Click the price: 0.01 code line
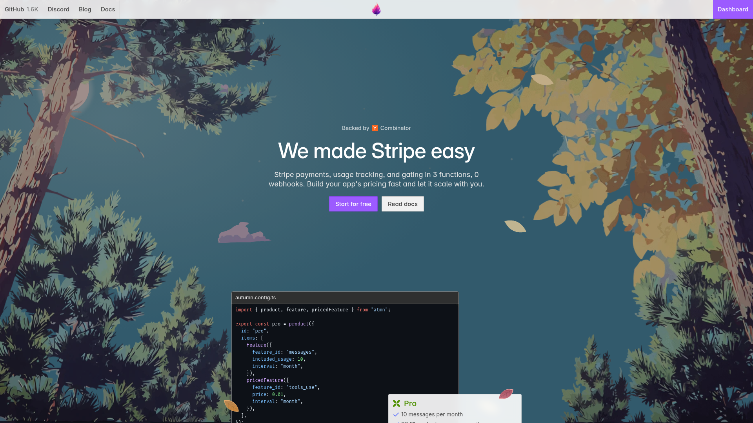Image resolution: width=753 pixels, height=423 pixels. [x=269, y=394]
